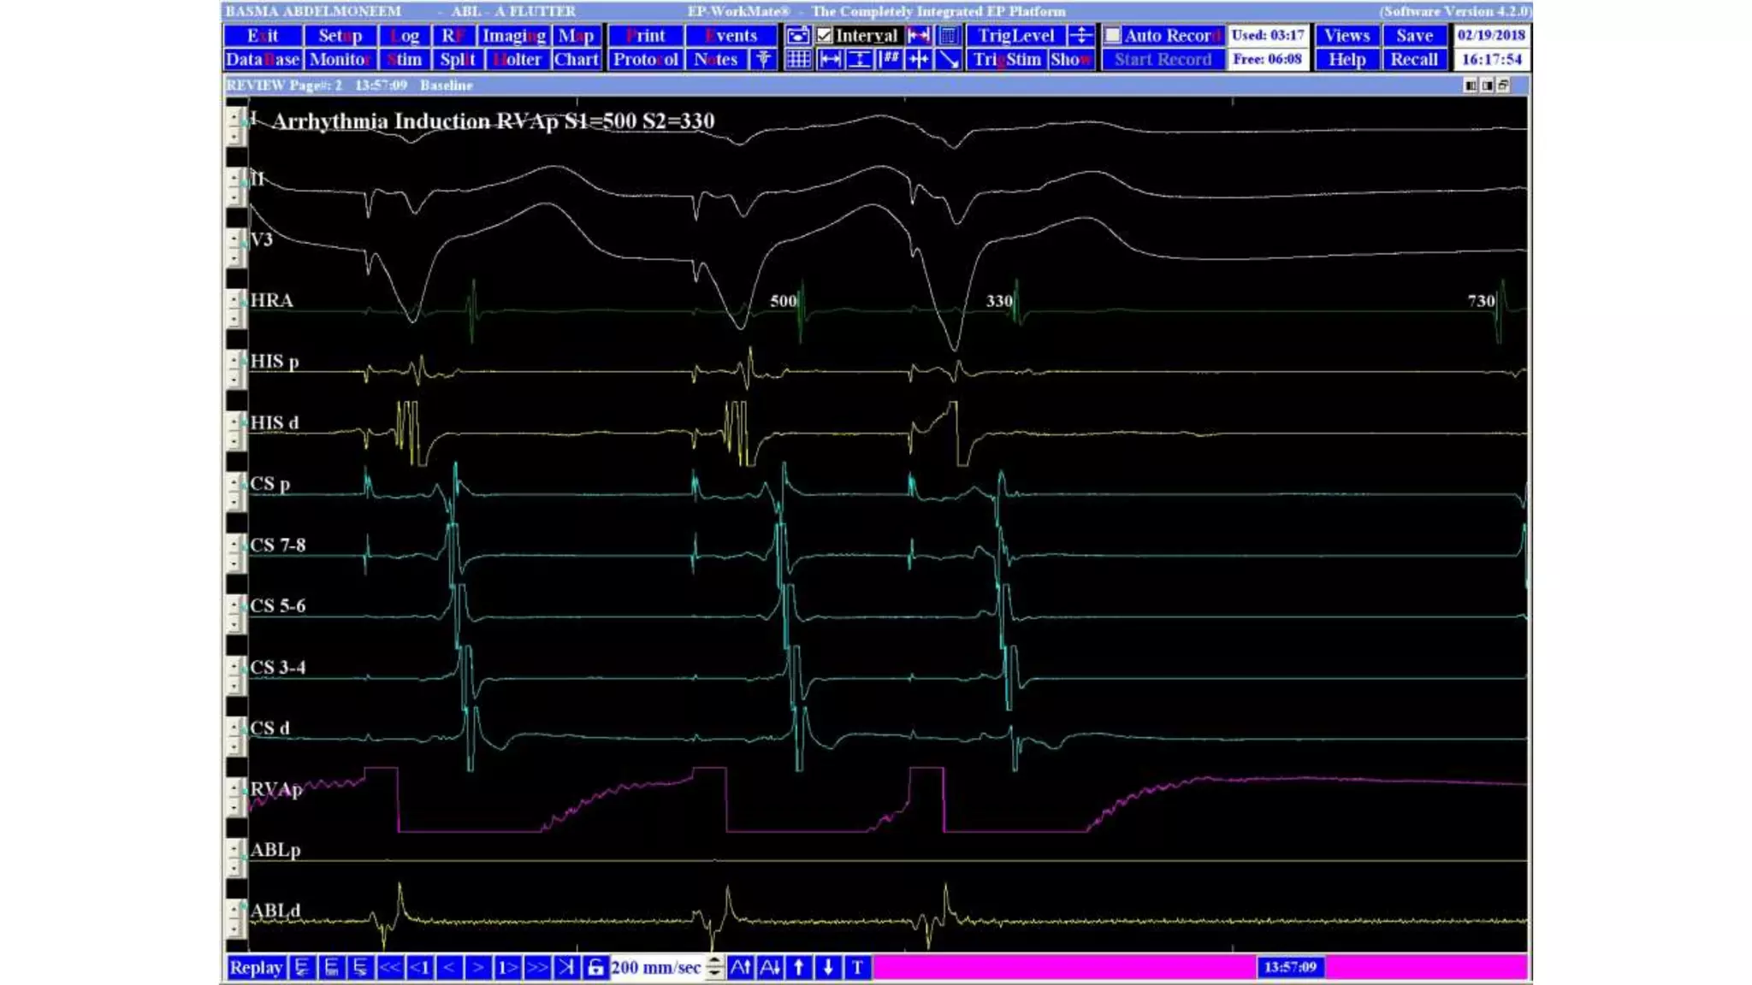The image size is (1752, 985).
Task: Click the third replay list icon after Replay
Action: coord(360,968)
